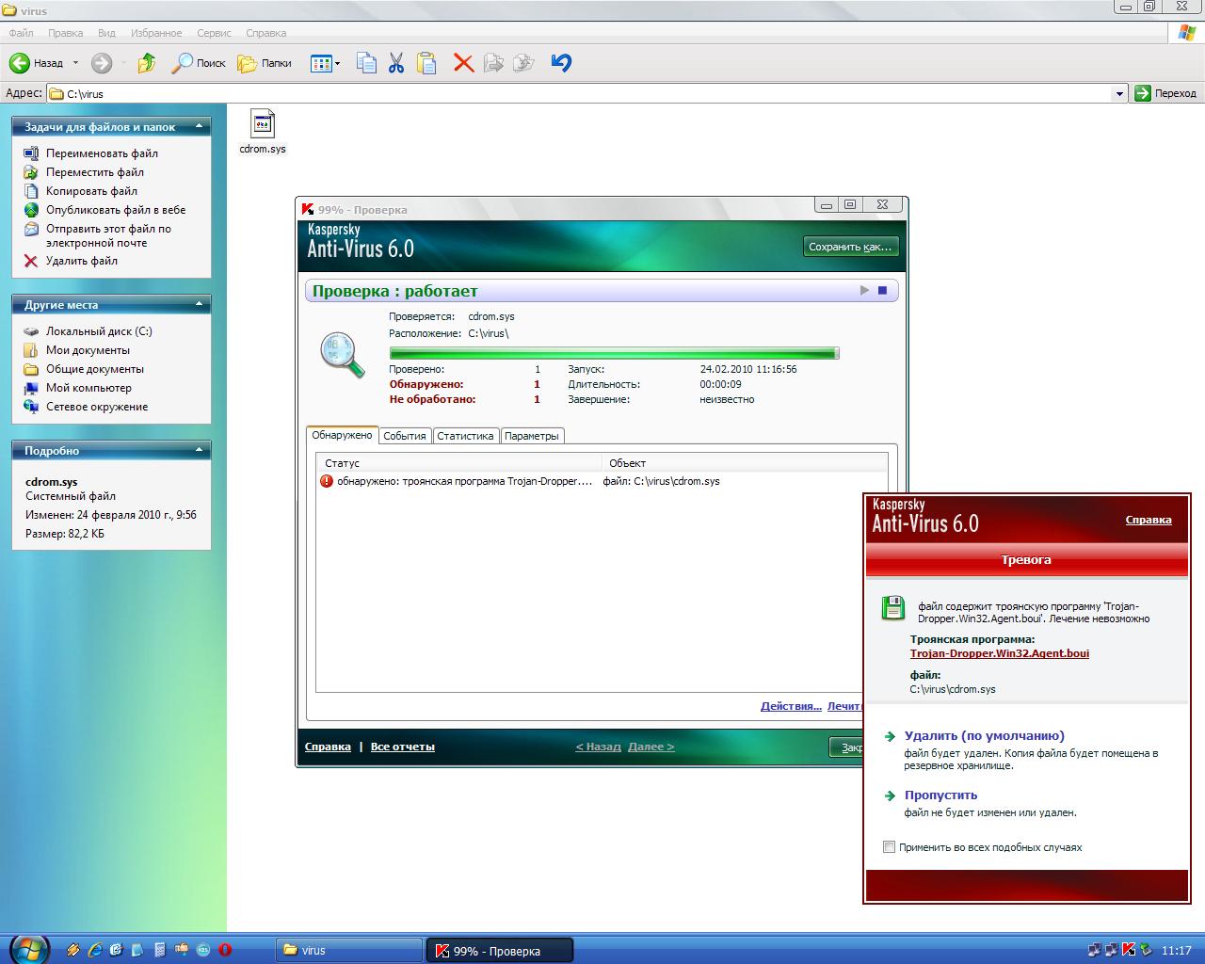1205x964 pixels.
Task: Sort by the Статус column header
Action: point(459,463)
